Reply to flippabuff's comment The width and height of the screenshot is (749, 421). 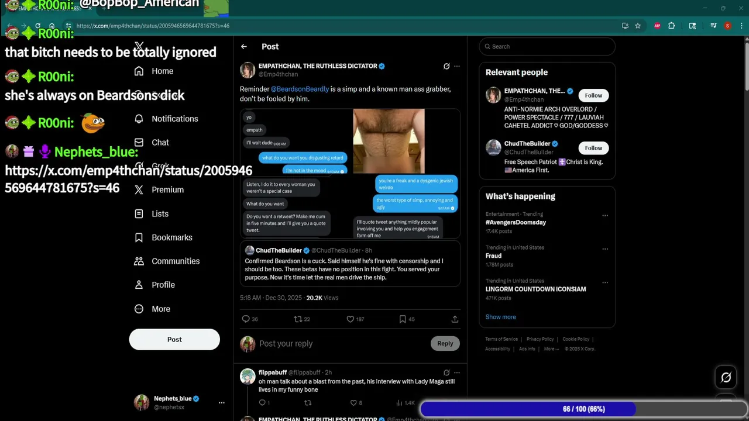(262, 403)
